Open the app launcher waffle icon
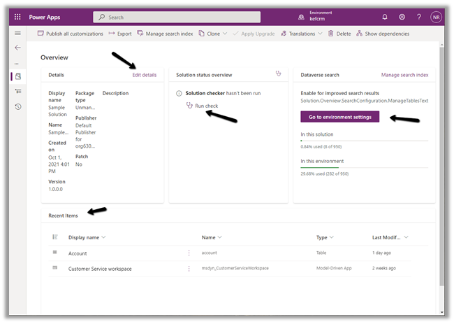The height and width of the screenshot is (324, 454). [17, 17]
